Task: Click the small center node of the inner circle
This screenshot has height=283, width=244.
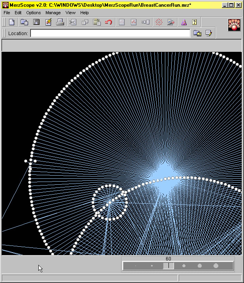Action: [x=110, y=202]
